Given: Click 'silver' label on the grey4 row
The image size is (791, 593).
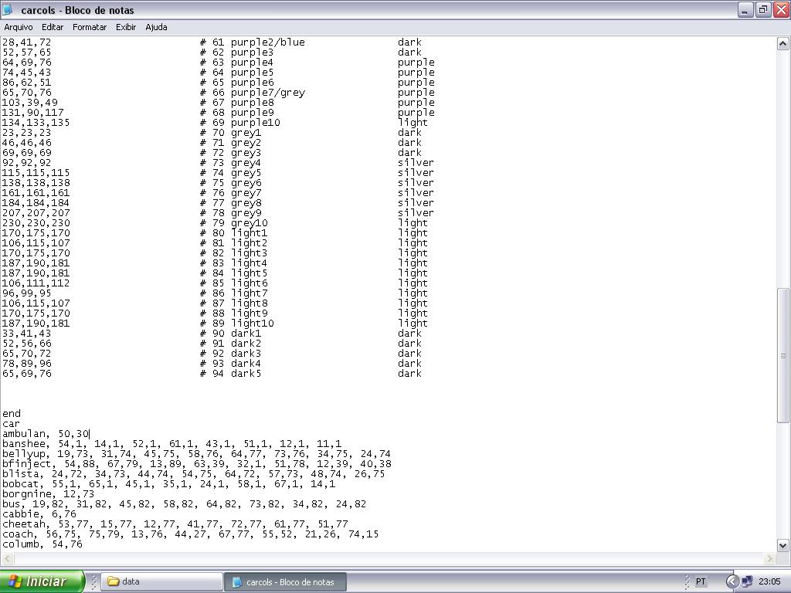Looking at the screenshot, I should tap(416, 163).
